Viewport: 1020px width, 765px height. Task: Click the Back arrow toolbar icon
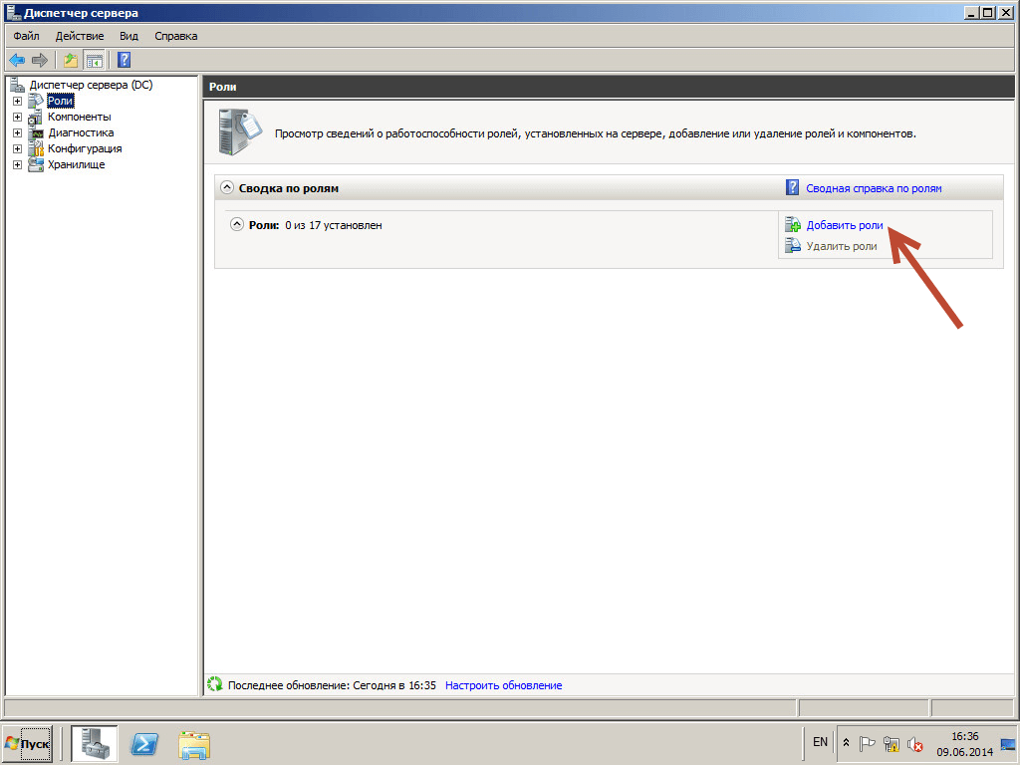[x=17, y=60]
